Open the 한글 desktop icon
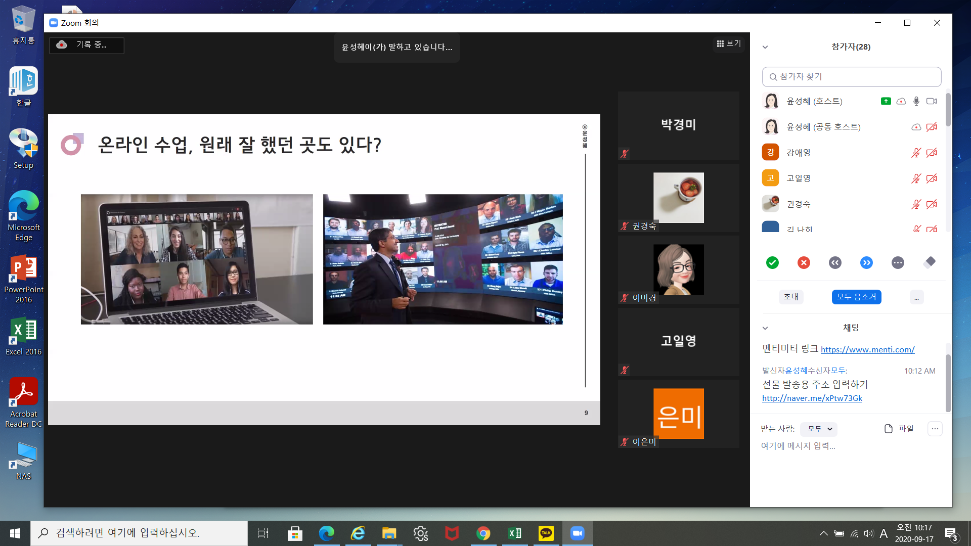This screenshot has width=971, height=546. pyautogui.click(x=23, y=87)
